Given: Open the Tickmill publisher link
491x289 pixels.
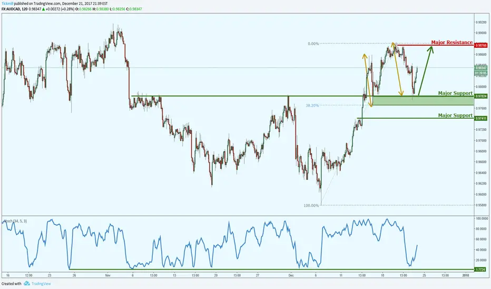Looking at the screenshot, I should pyautogui.click(x=7, y=4).
